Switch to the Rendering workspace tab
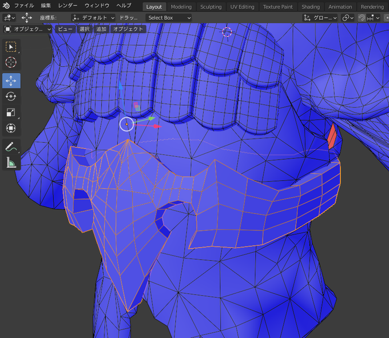Viewport: 389px width, 338px height. click(372, 7)
